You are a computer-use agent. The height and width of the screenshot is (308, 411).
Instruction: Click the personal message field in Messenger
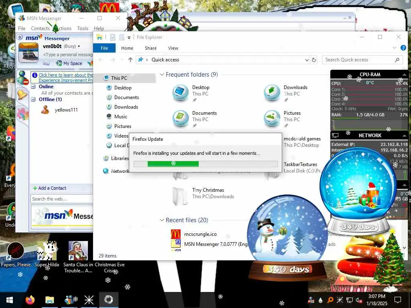point(68,55)
